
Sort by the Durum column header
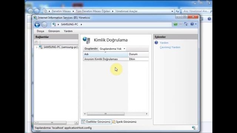click(x=138, y=54)
